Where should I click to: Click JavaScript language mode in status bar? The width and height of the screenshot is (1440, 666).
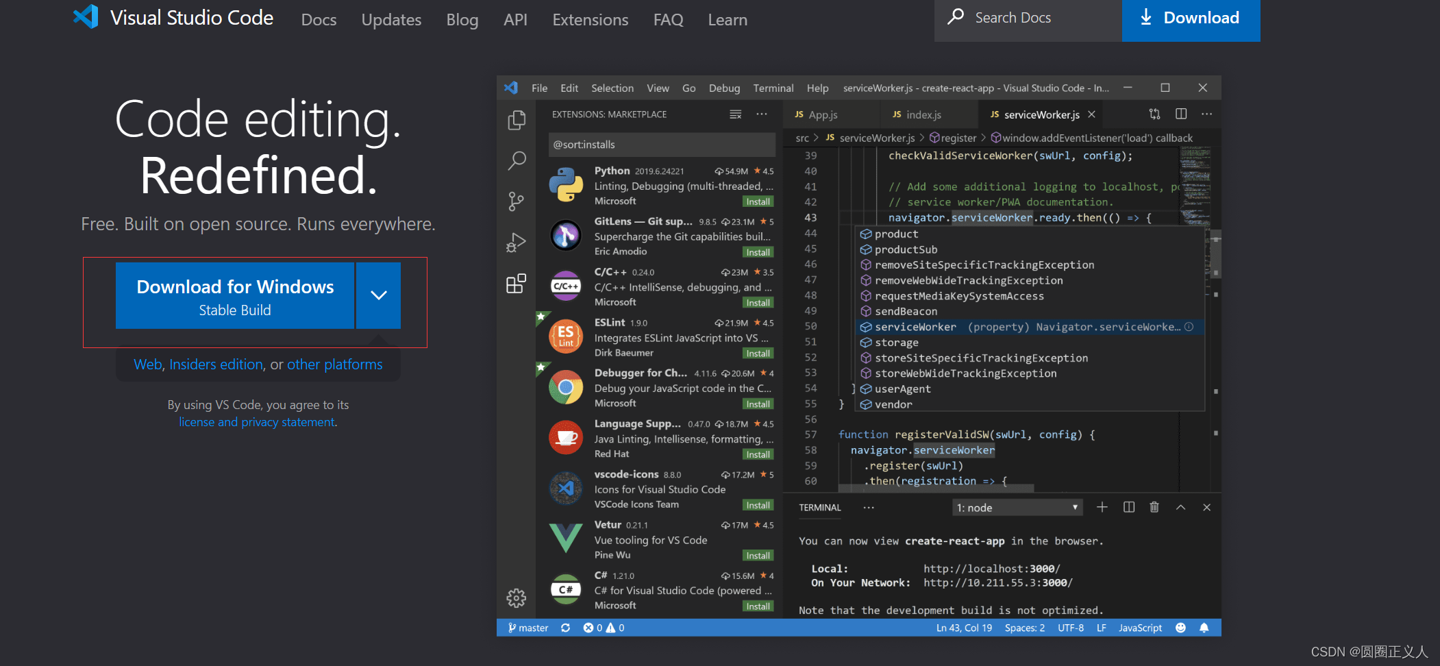(1140, 628)
